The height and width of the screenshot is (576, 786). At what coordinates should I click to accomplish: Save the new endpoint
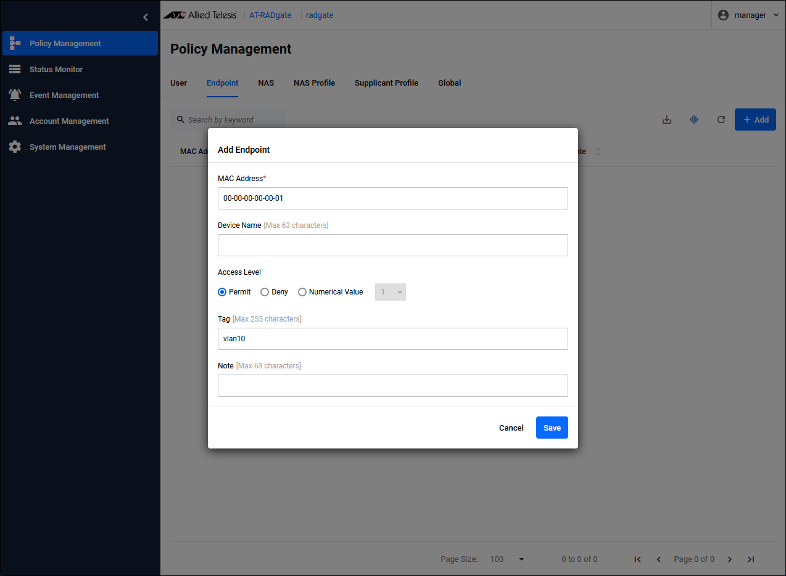pyautogui.click(x=552, y=428)
